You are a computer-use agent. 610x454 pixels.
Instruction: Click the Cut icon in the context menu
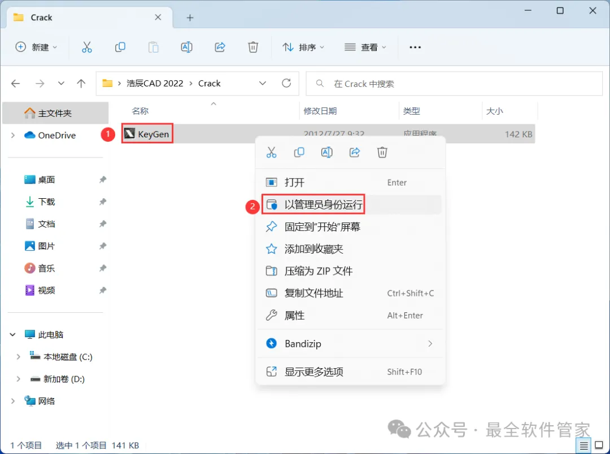(271, 152)
